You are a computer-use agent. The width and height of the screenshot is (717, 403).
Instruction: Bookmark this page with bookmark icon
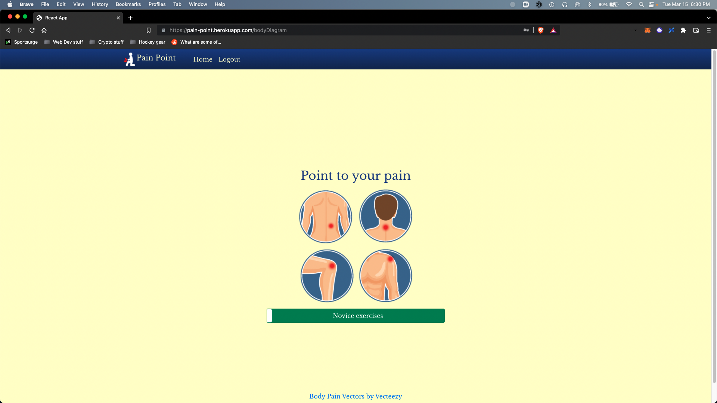(x=149, y=30)
